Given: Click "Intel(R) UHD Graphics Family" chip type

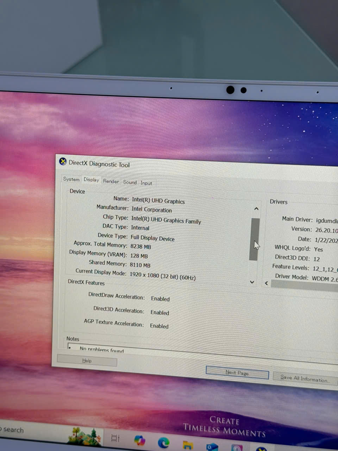Looking at the screenshot, I should coord(166,220).
